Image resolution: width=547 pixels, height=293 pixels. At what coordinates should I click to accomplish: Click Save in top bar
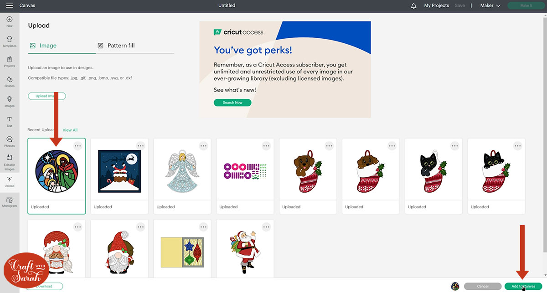tap(460, 5)
